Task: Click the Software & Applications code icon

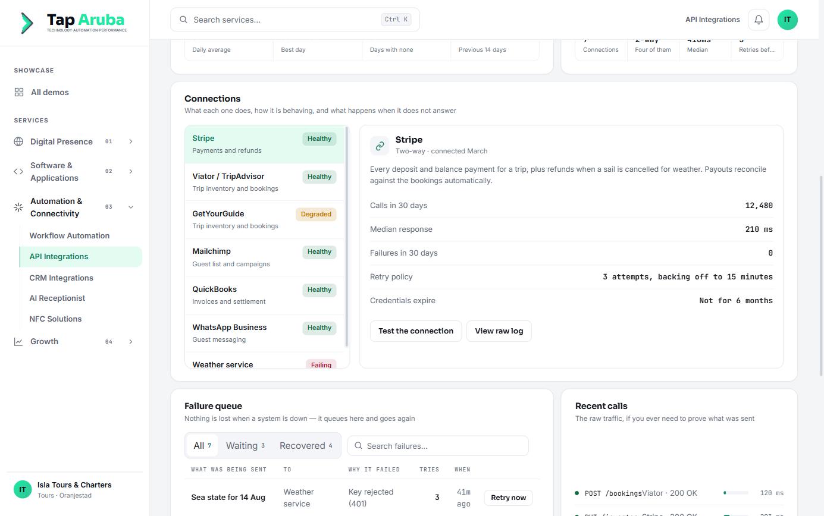Action: (x=18, y=172)
